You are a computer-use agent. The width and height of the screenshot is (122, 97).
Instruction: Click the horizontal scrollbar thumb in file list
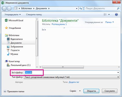pos(63,67)
